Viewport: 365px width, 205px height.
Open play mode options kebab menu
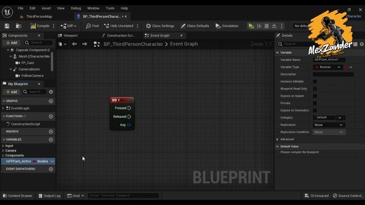point(281,26)
